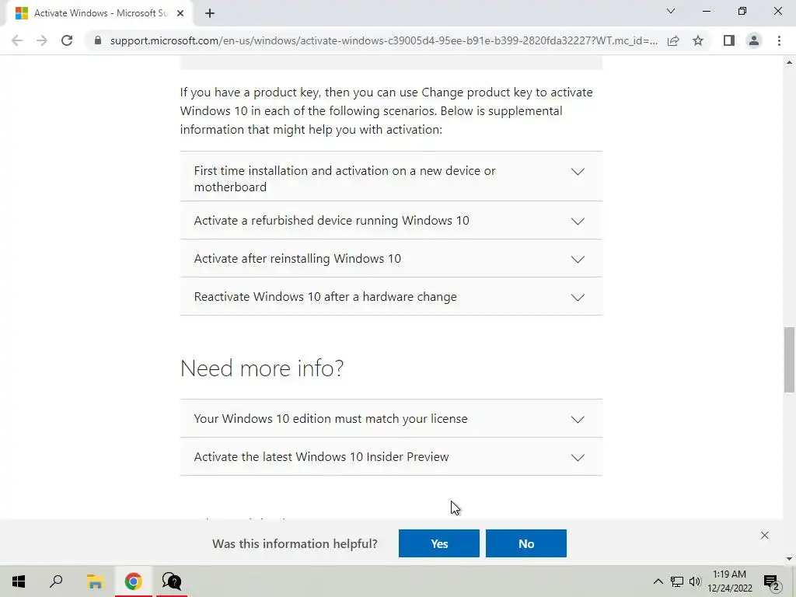Expand Activate the latest Insider Preview section

pos(391,457)
